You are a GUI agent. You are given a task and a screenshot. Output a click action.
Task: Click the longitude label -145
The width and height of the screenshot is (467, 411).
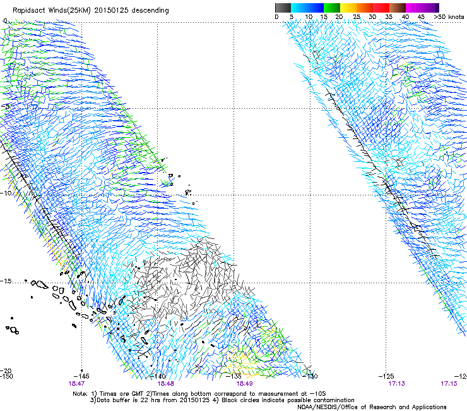pos(81,376)
